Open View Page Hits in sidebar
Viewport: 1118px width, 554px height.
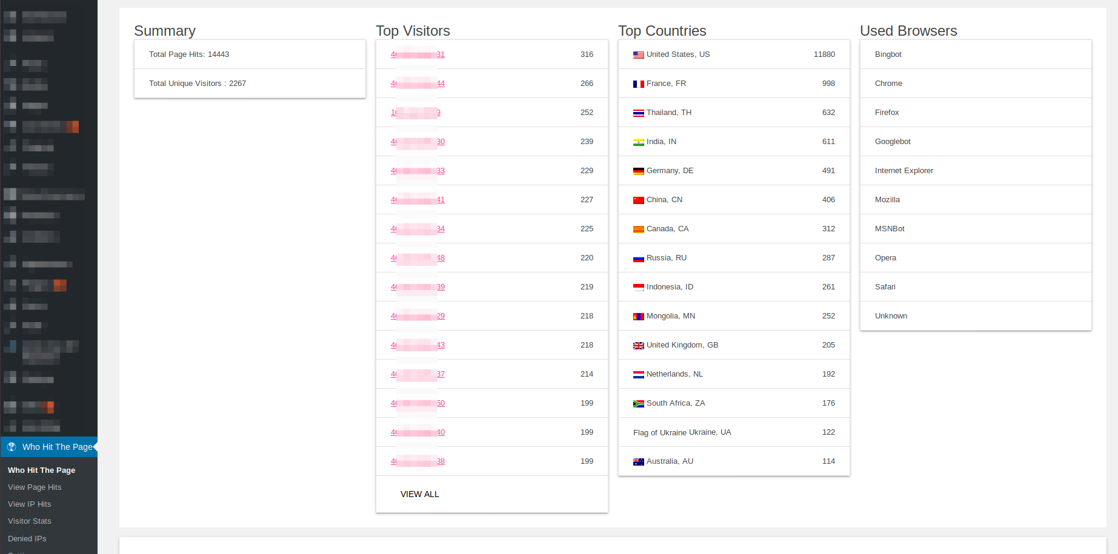point(35,487)
